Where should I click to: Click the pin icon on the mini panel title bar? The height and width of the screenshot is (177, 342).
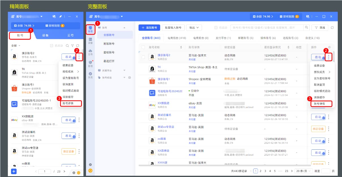(x=60, y=16)
